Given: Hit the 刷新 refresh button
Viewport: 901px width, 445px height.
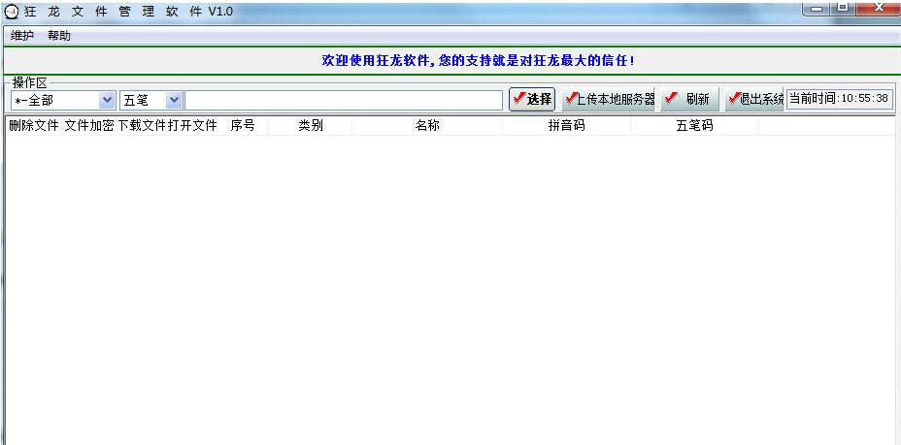Looking at the screenshot, I should tap(689, 99).
